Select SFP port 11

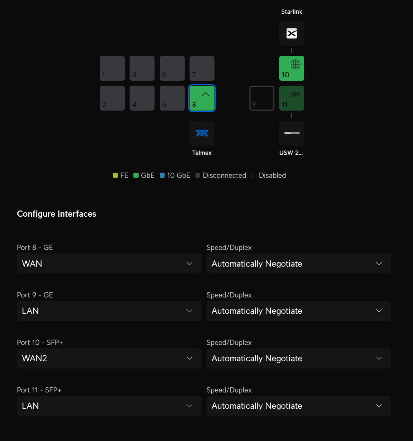pyautogui.click(x=292, y=98)
